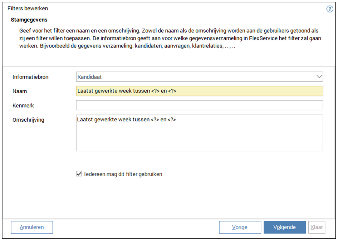
Task: Click the greyed-out Klaar button
Action: tap(317, 227)
